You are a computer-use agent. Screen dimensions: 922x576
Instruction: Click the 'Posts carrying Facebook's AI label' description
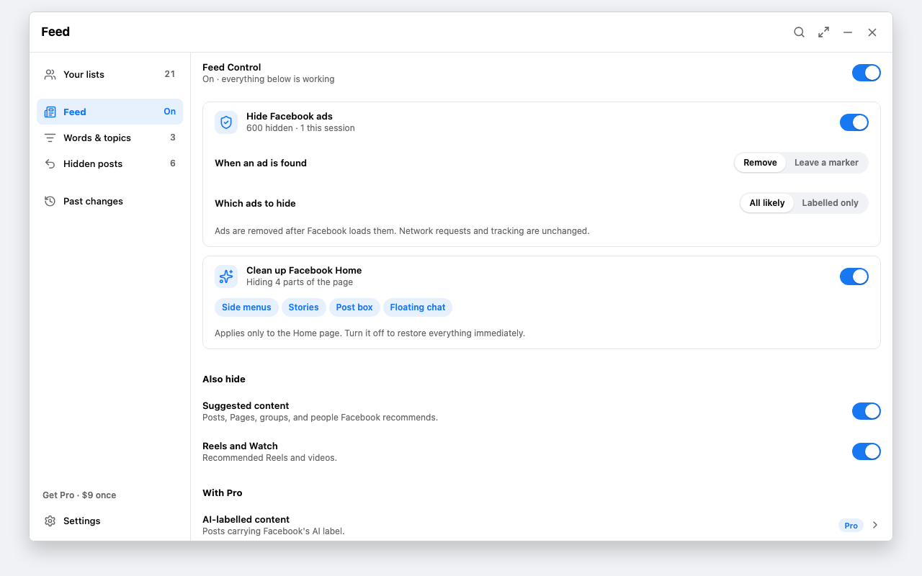pyautogui.click(x=274, y=531)
